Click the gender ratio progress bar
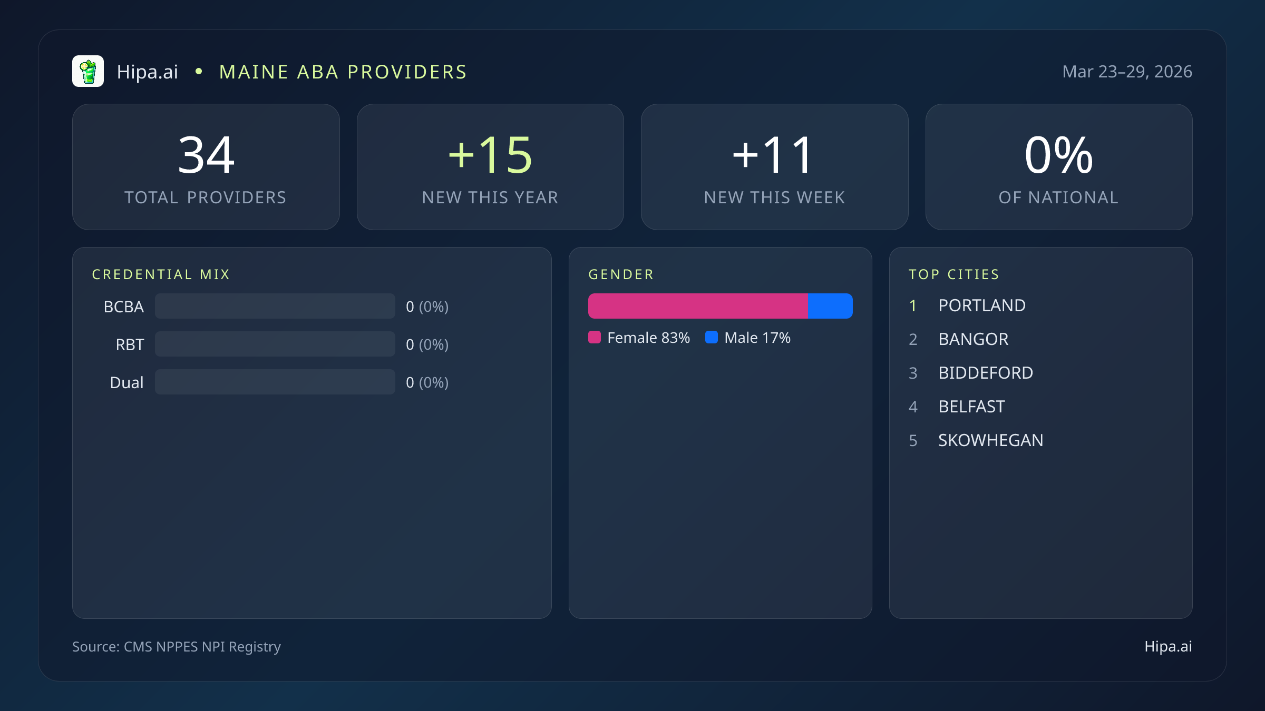The image size is (1265, 711). (x=721, y=305)
